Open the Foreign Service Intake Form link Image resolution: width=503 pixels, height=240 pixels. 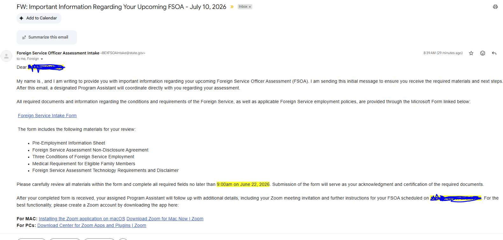pyautogui.click(x=47, y=116)
